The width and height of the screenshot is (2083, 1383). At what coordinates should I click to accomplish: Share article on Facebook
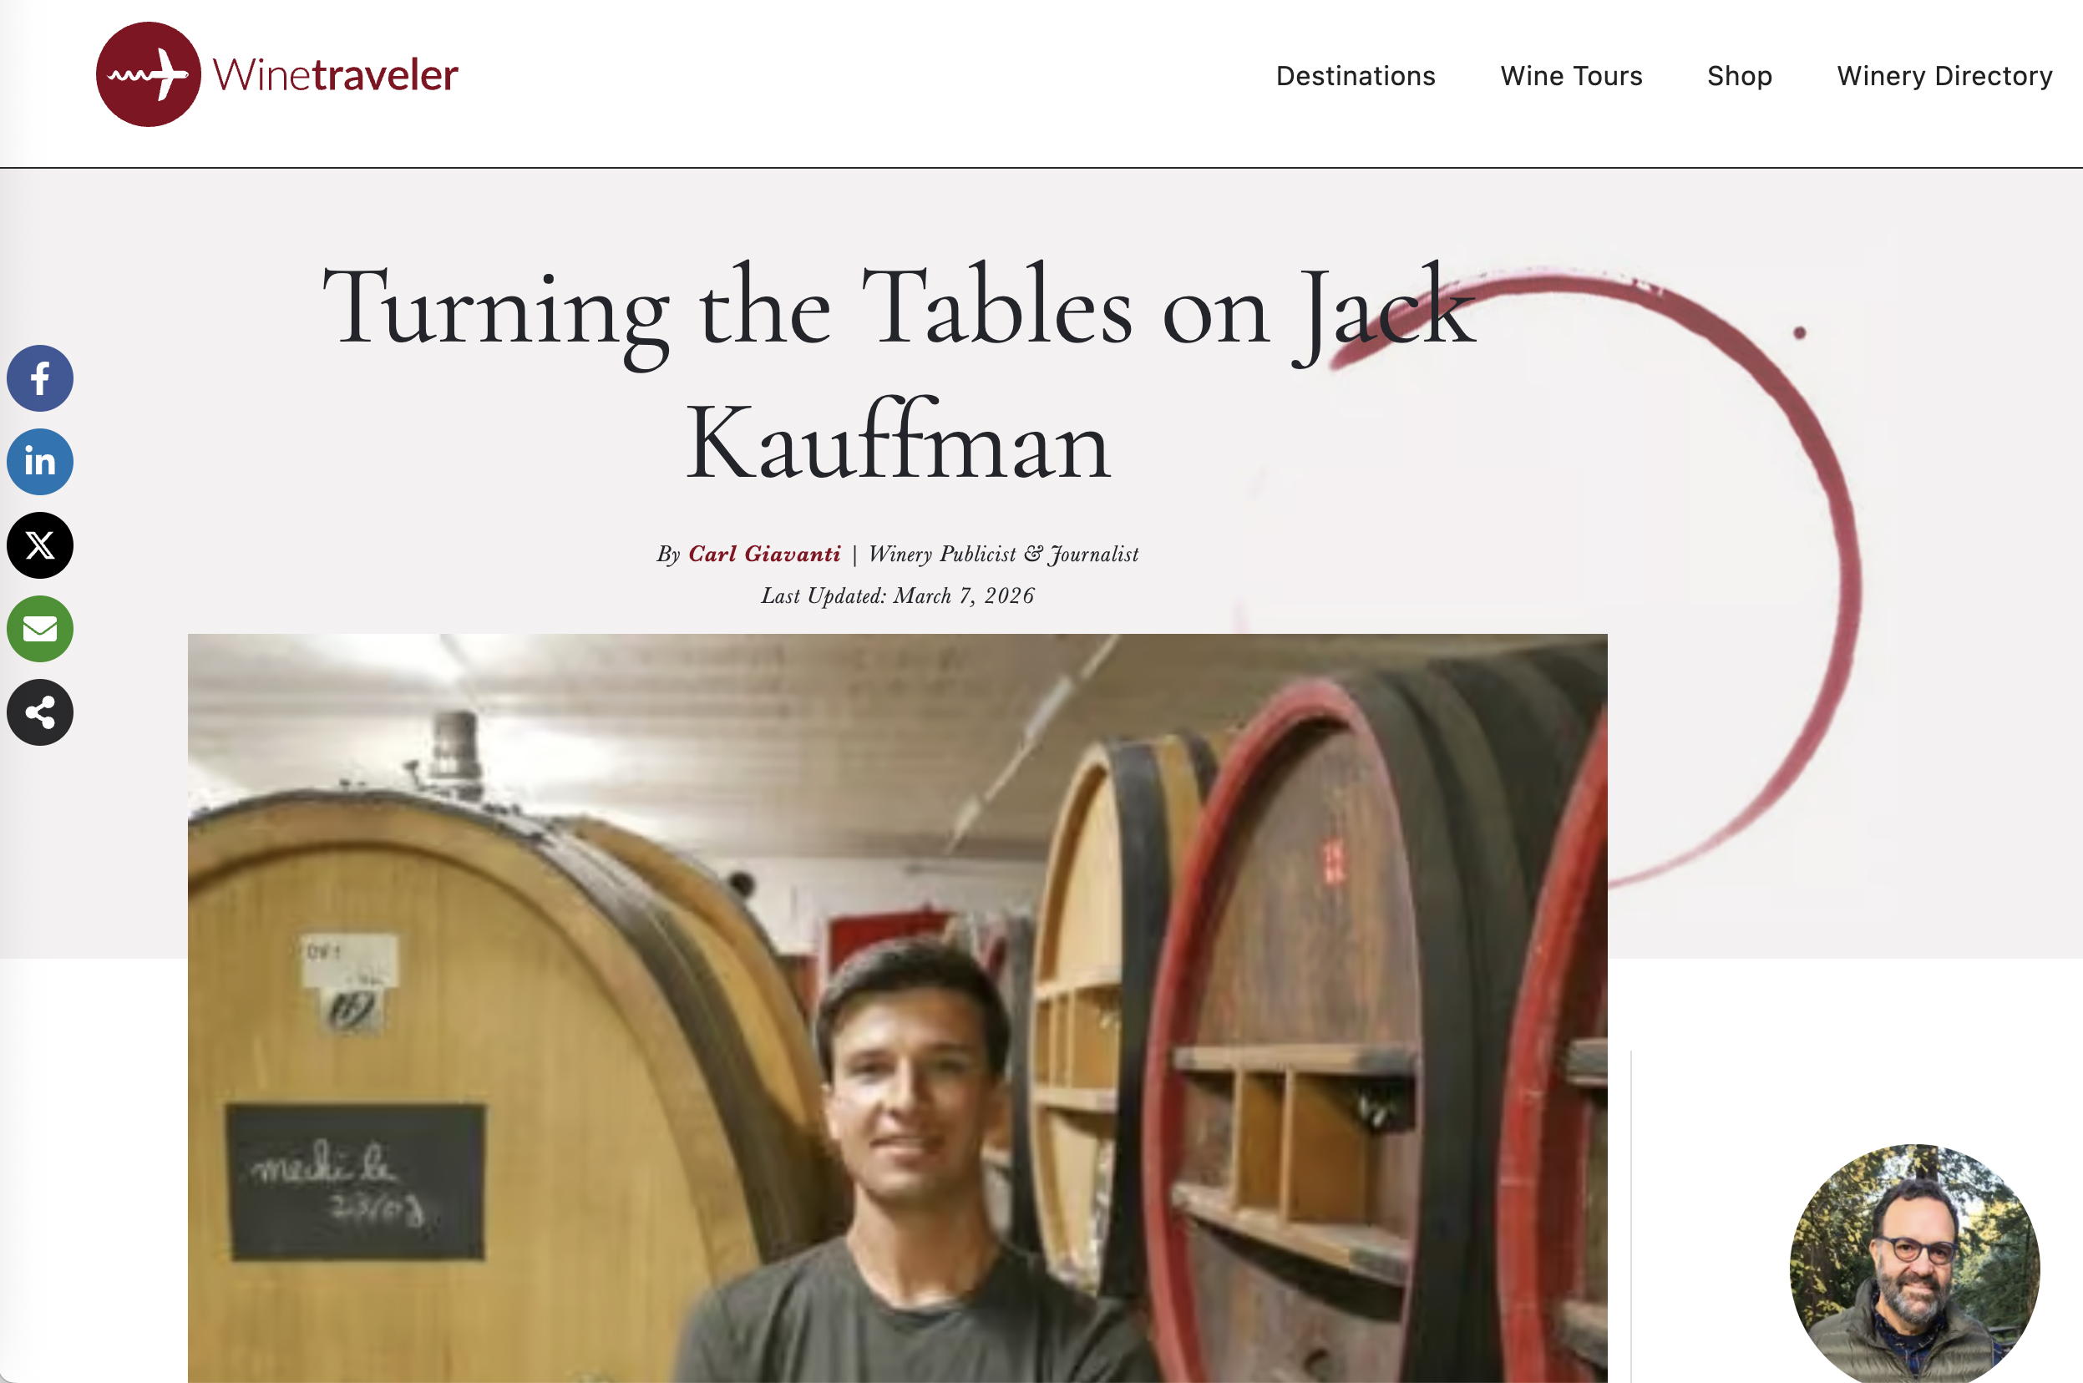click(40, 378)
